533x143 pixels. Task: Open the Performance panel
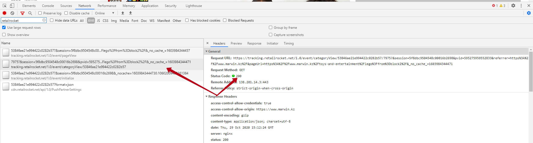[x=107, y=6]
